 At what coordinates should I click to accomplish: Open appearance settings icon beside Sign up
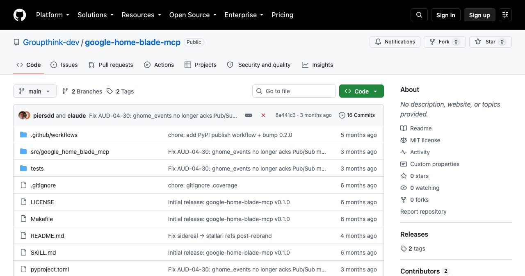click(x=505, y=15)
